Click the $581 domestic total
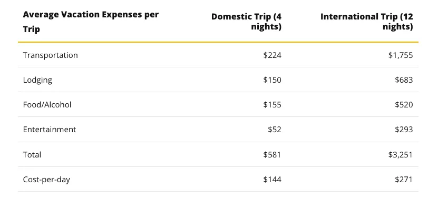 pos(272,155)
